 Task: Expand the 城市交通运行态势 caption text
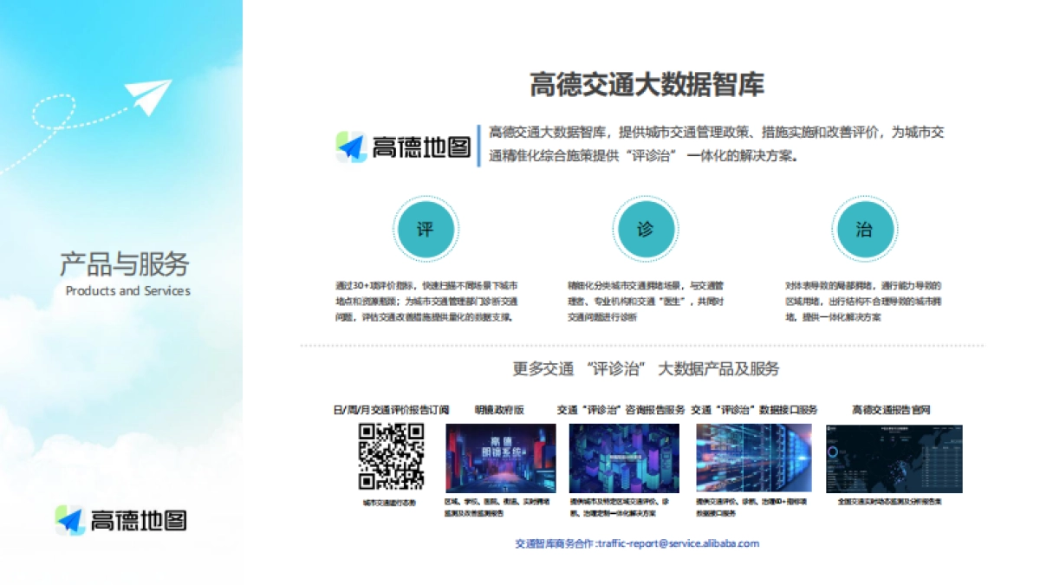click(x=388, y=501)
